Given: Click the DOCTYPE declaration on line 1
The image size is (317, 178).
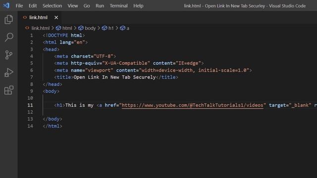Looking at the screenshot, I should 64,36.
